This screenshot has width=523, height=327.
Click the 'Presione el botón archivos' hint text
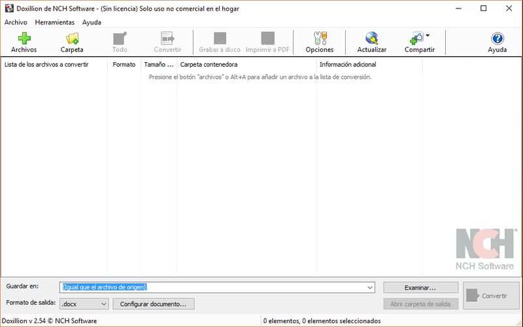(260, 77)
